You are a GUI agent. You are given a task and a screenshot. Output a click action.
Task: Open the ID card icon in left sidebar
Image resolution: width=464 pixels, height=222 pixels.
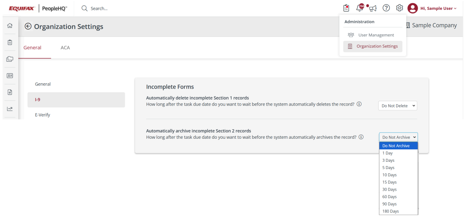(x=10, y=76)
